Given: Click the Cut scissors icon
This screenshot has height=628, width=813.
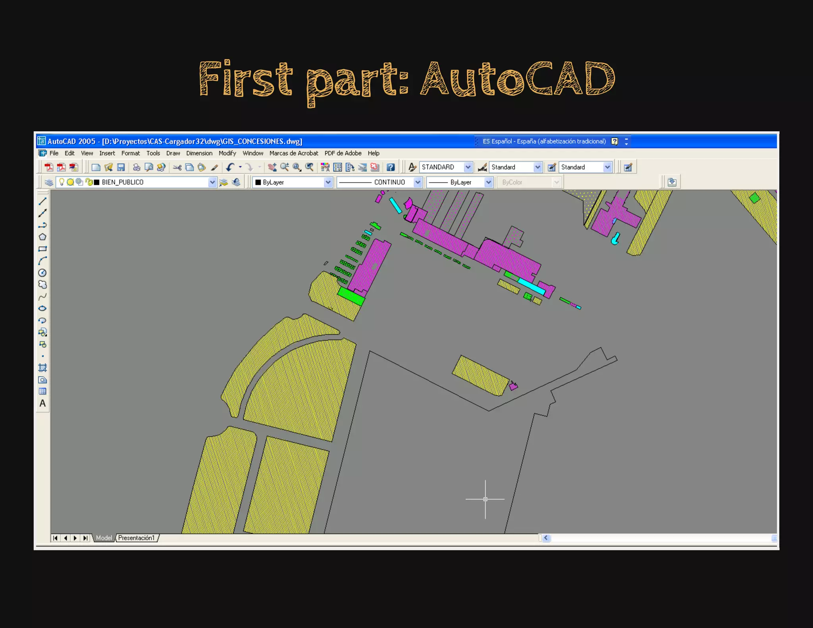Looking at the screenshot, I should pos(177,167).
